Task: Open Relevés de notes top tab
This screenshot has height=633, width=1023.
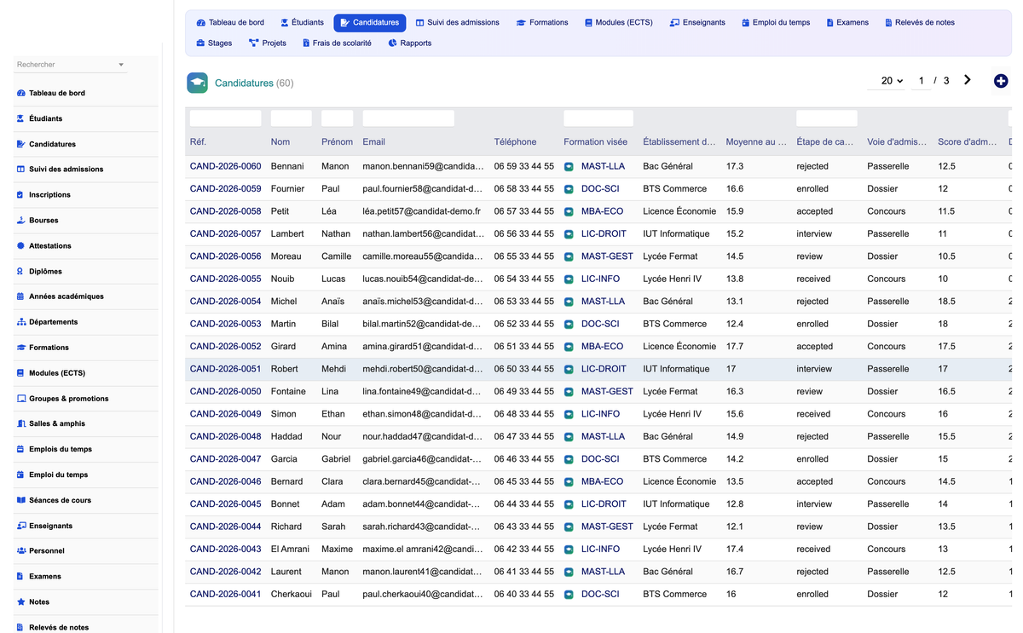Action: pos(920,23)
